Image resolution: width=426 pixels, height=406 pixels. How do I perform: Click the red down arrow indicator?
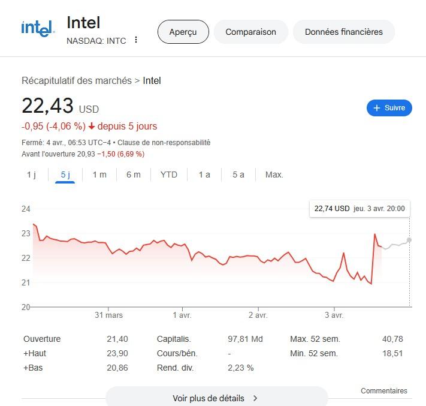click(92, 127)
